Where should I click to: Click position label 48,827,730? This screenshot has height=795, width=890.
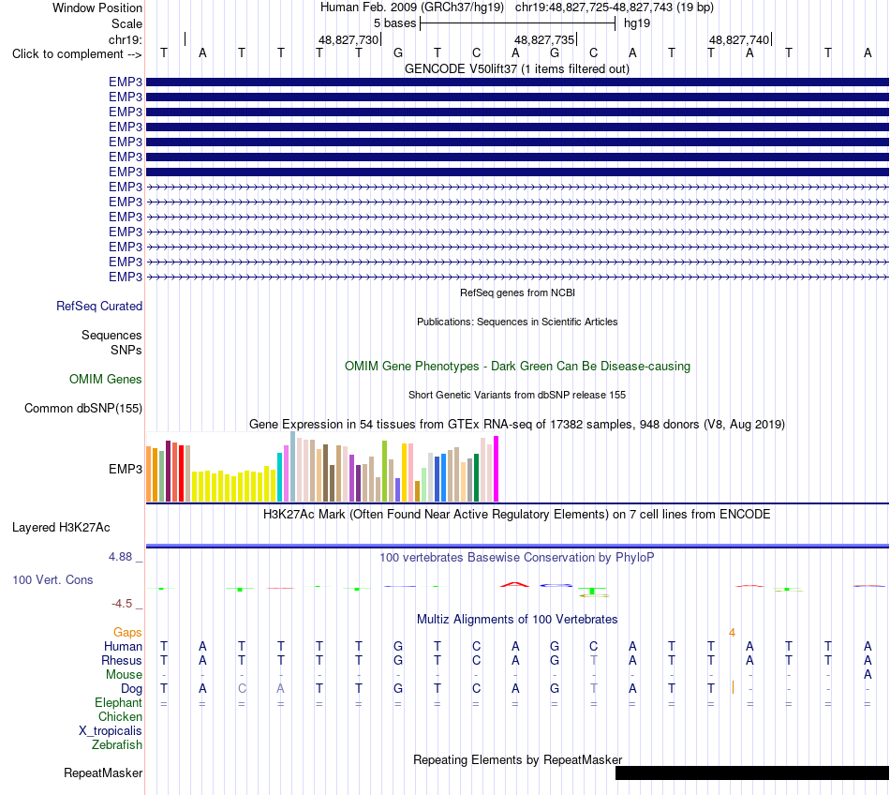pos(348,39)
